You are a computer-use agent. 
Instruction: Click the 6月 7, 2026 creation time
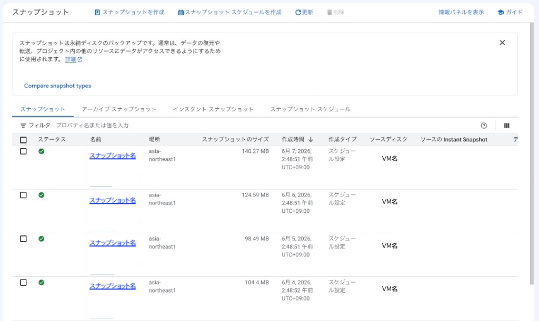pos(297,159)
